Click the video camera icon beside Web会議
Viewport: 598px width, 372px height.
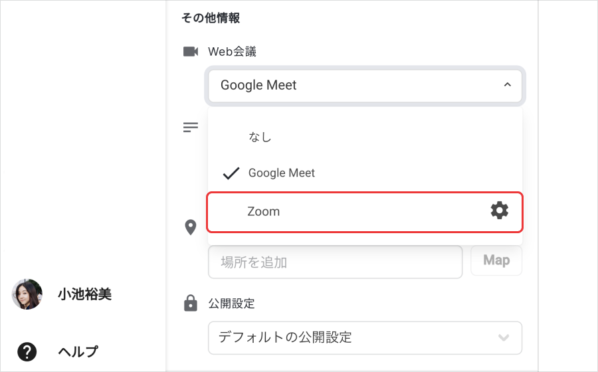pyautogui.click(x=191, y=51)
